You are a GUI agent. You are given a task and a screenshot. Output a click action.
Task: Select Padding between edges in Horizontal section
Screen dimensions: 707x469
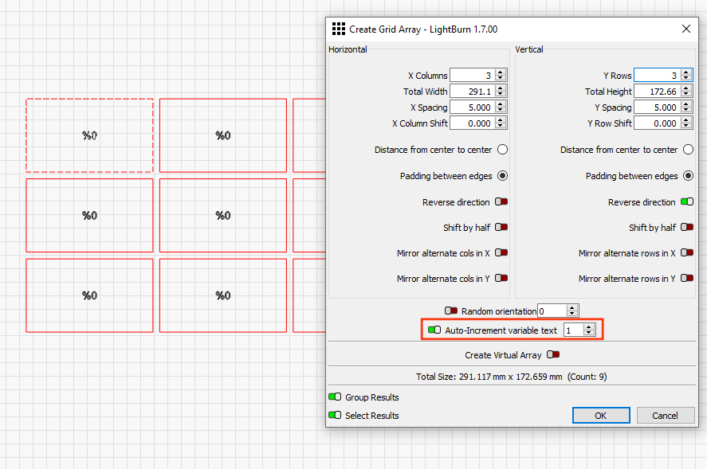click(501, 175)
